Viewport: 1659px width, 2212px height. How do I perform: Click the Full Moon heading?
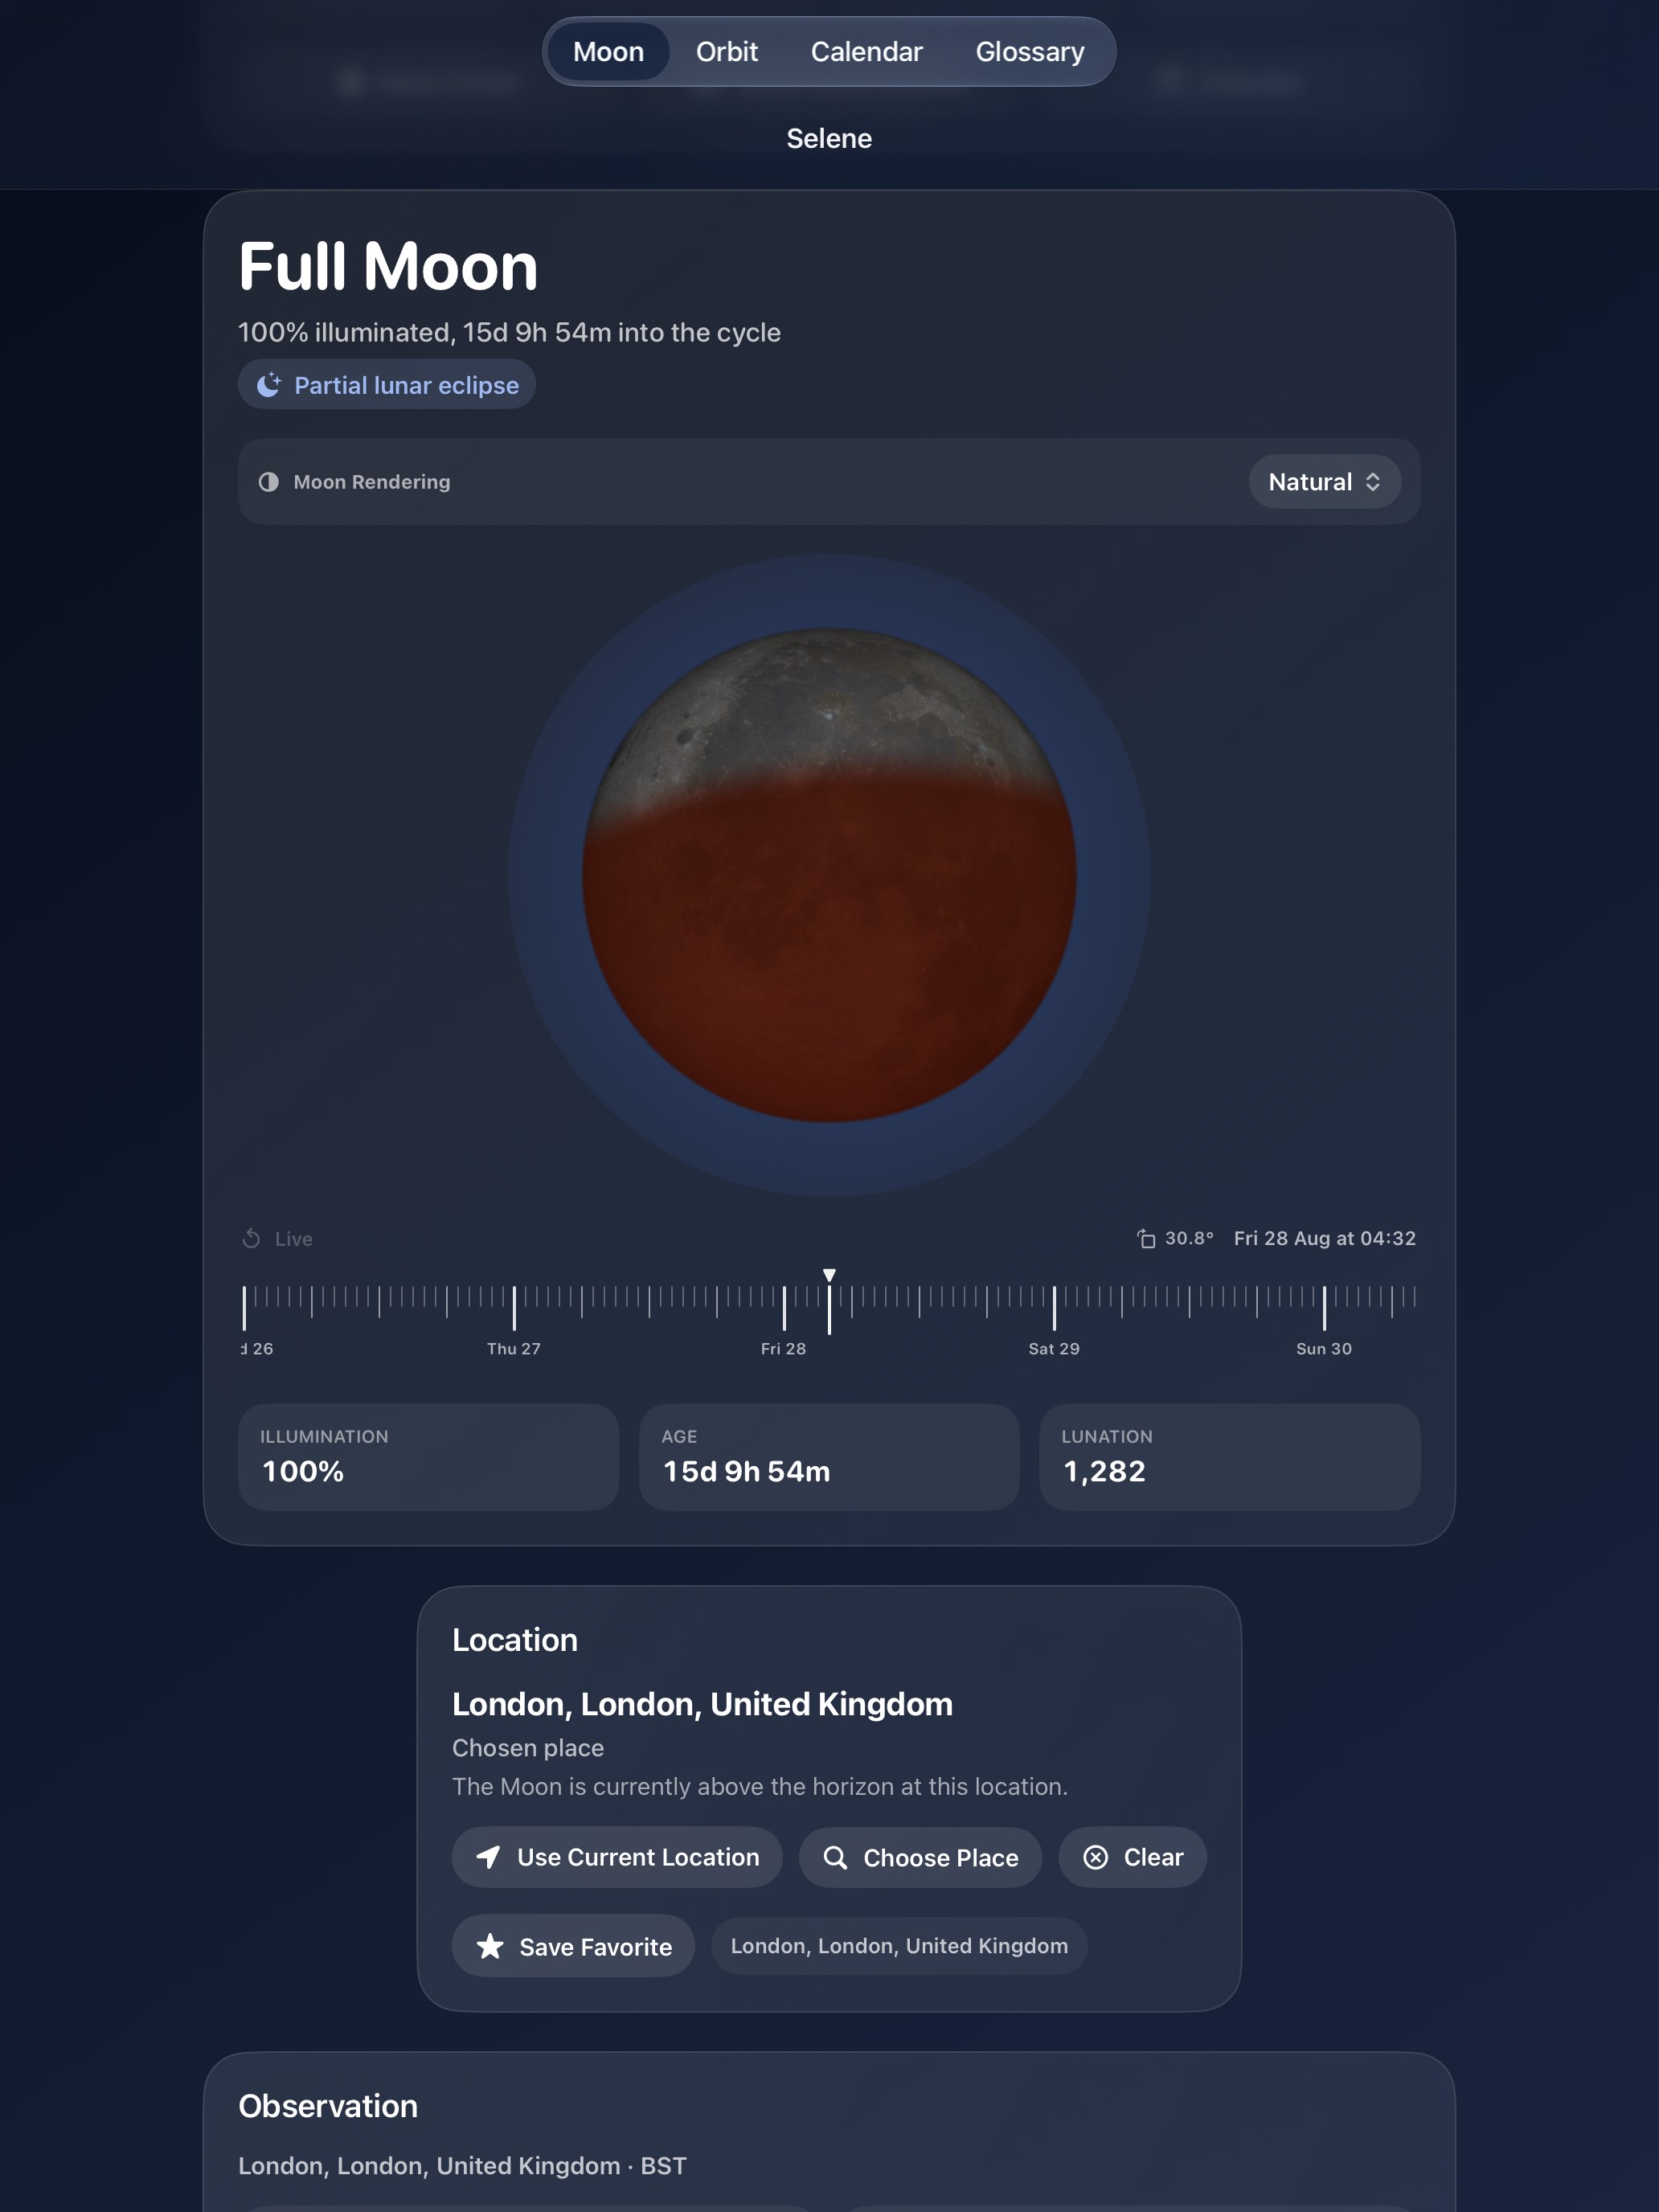coord(388,267)
